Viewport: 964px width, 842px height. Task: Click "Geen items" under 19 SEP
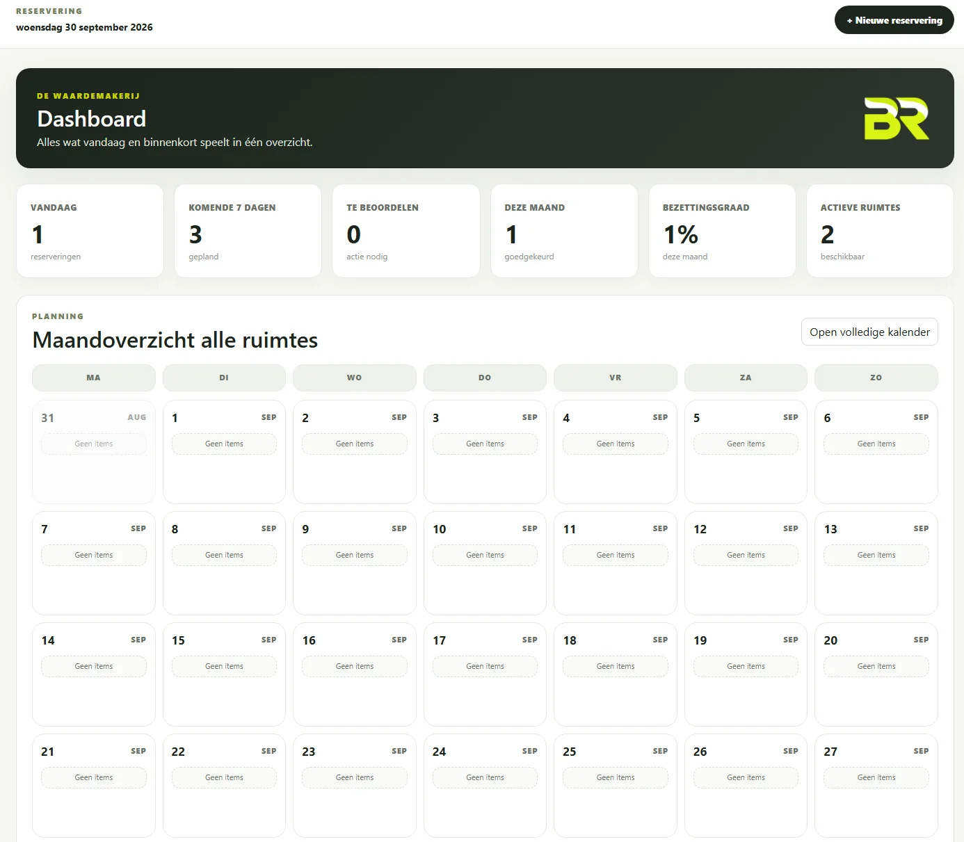(x=746, y=666)
